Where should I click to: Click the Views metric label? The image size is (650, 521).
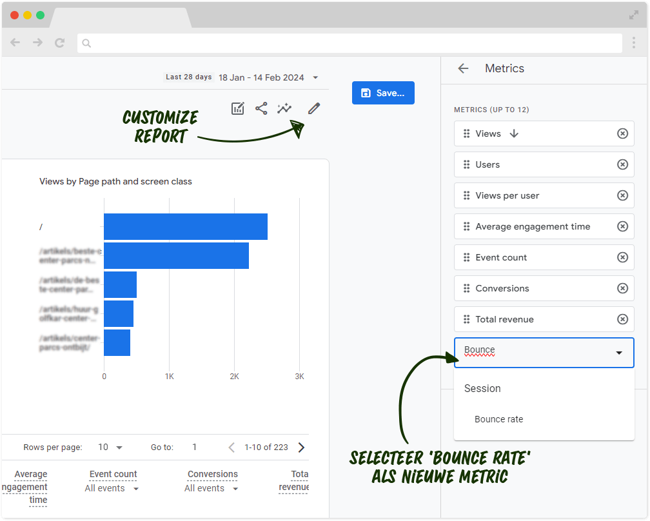(488, 133)
